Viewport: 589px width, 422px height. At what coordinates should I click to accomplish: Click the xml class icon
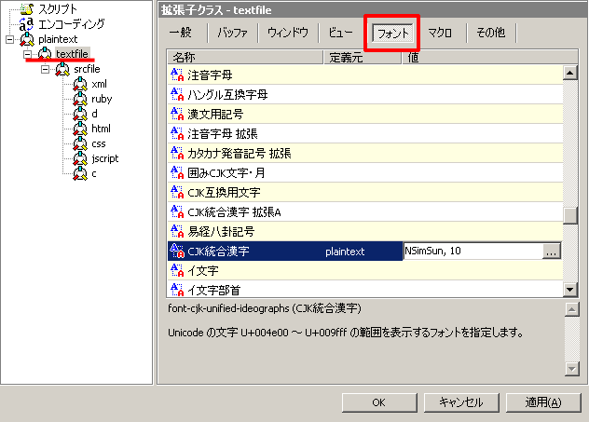(80, 84)
